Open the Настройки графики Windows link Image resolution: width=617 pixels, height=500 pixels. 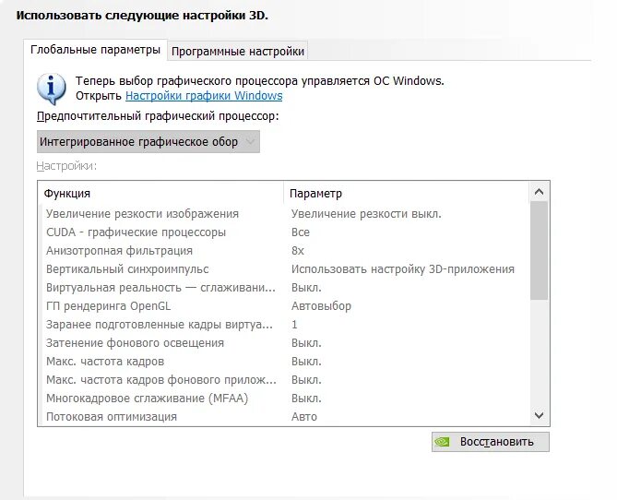204,96
